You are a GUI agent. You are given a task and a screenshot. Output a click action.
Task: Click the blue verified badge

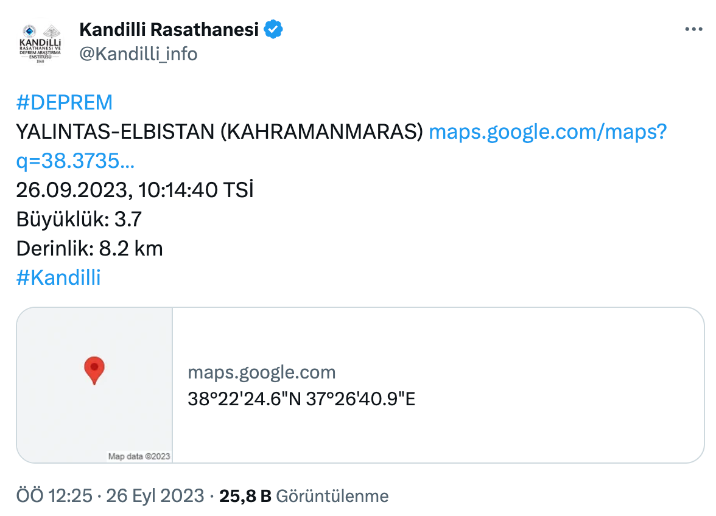(x=272, y=29)
